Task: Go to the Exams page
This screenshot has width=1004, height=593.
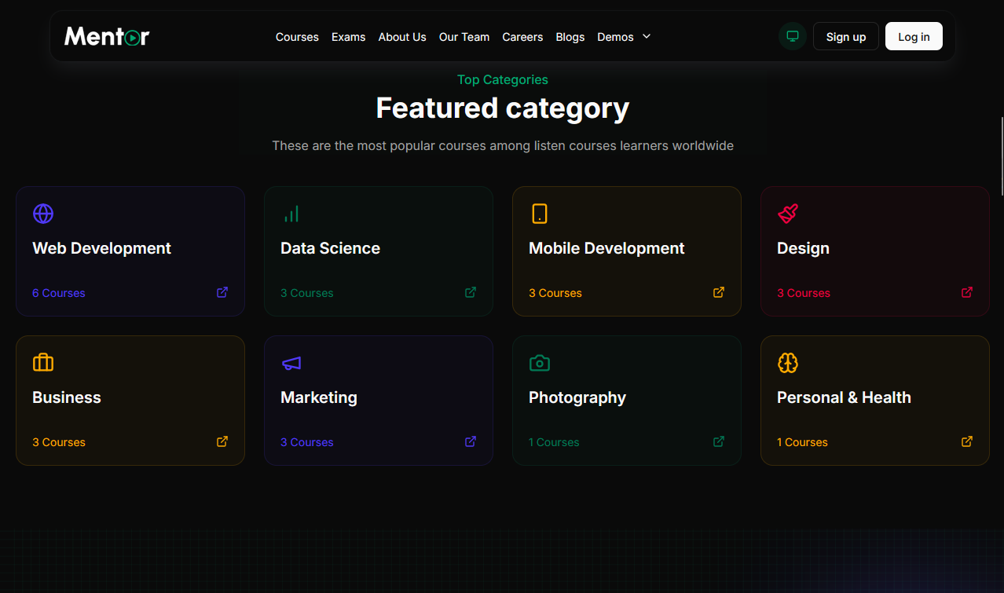Action: pyautogui.click(x=348, y=37)
